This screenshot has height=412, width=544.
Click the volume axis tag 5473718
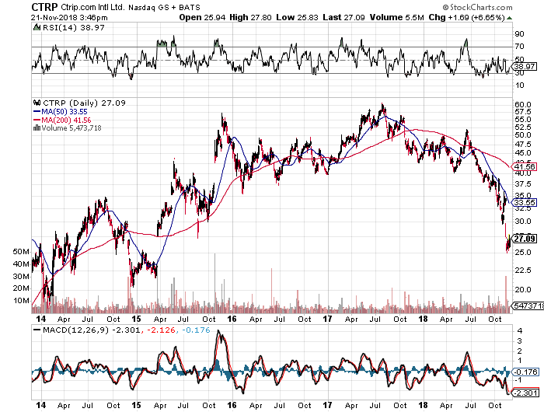(x=528, y=306)
